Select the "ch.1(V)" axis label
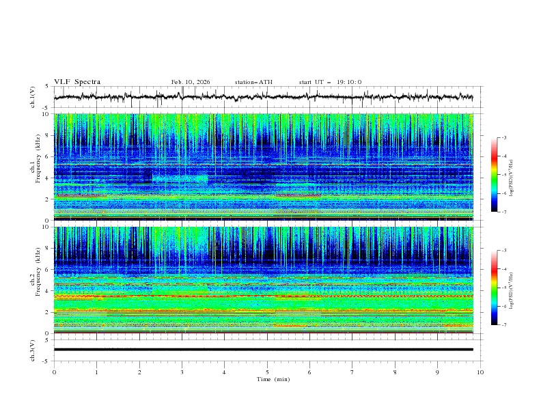 [33, 97]
